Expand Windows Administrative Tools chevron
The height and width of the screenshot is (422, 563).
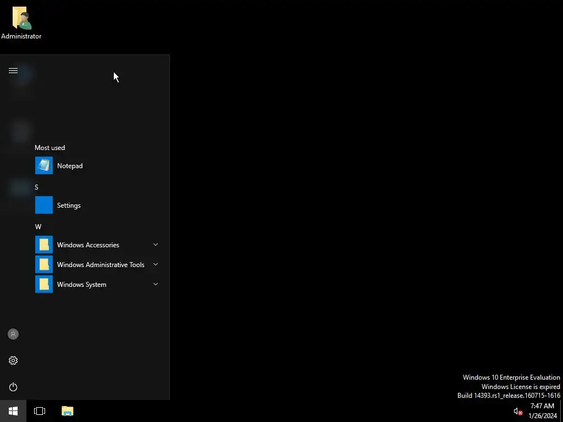156,264
